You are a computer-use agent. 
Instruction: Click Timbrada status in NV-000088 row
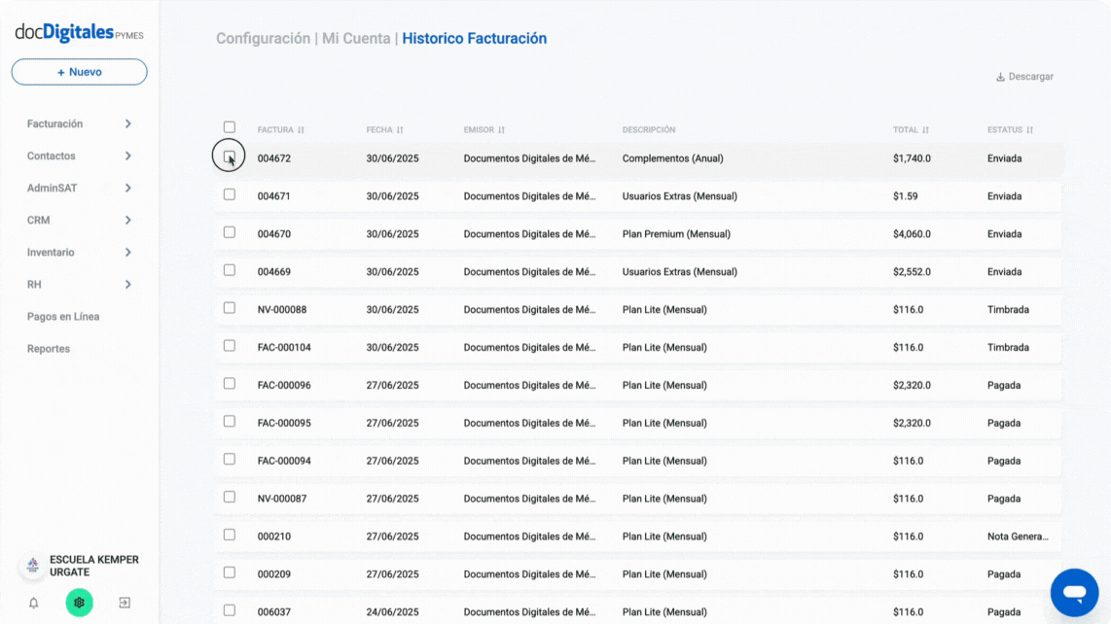click(1008, 309)
